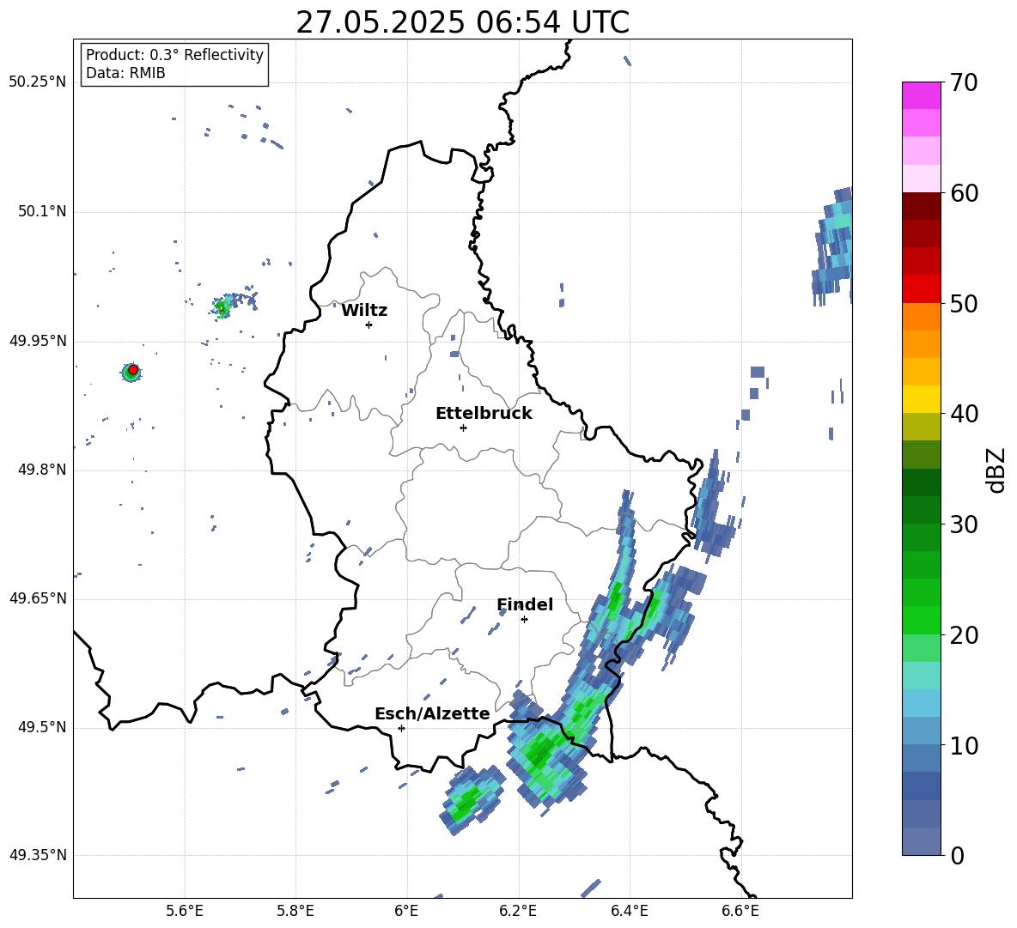Click the Esch/Alzette cross marker
Screen dimensions: 1017x928
pos(401,728)
